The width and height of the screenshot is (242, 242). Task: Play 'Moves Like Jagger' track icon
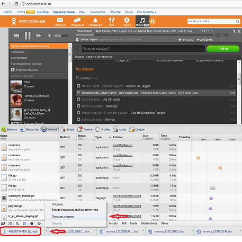click(x=78, y=86)
